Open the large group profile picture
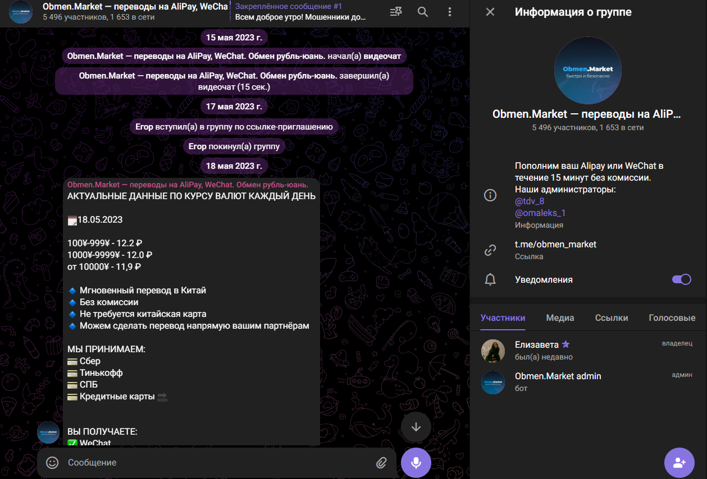The height and width of the screenshot is (479, 707). coord(588,71)
